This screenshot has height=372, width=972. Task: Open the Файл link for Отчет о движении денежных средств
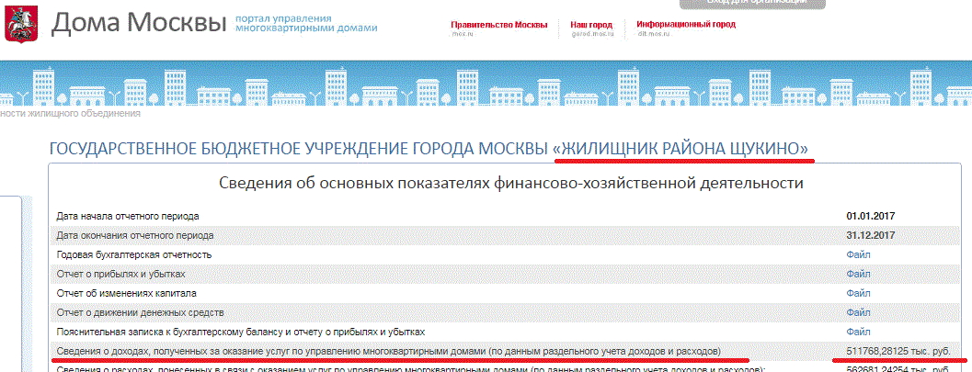858,312
